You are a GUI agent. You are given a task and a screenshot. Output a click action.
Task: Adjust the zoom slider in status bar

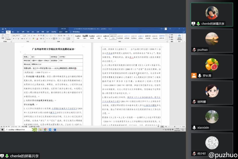click(x=175, y=126)
